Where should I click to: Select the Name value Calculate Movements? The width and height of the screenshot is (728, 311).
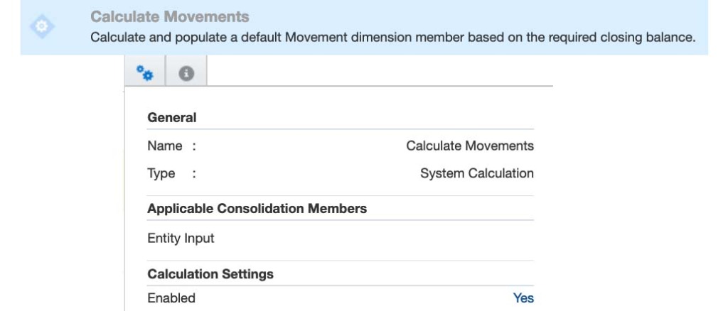tap(469, 146)
